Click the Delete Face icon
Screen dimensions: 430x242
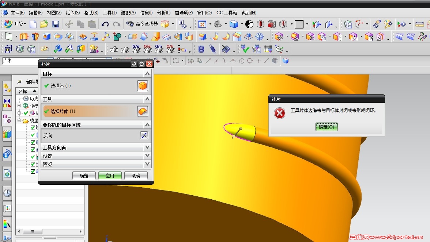tap(310, 37)
